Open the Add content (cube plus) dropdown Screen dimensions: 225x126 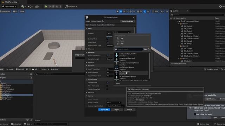tap(24, 6)
